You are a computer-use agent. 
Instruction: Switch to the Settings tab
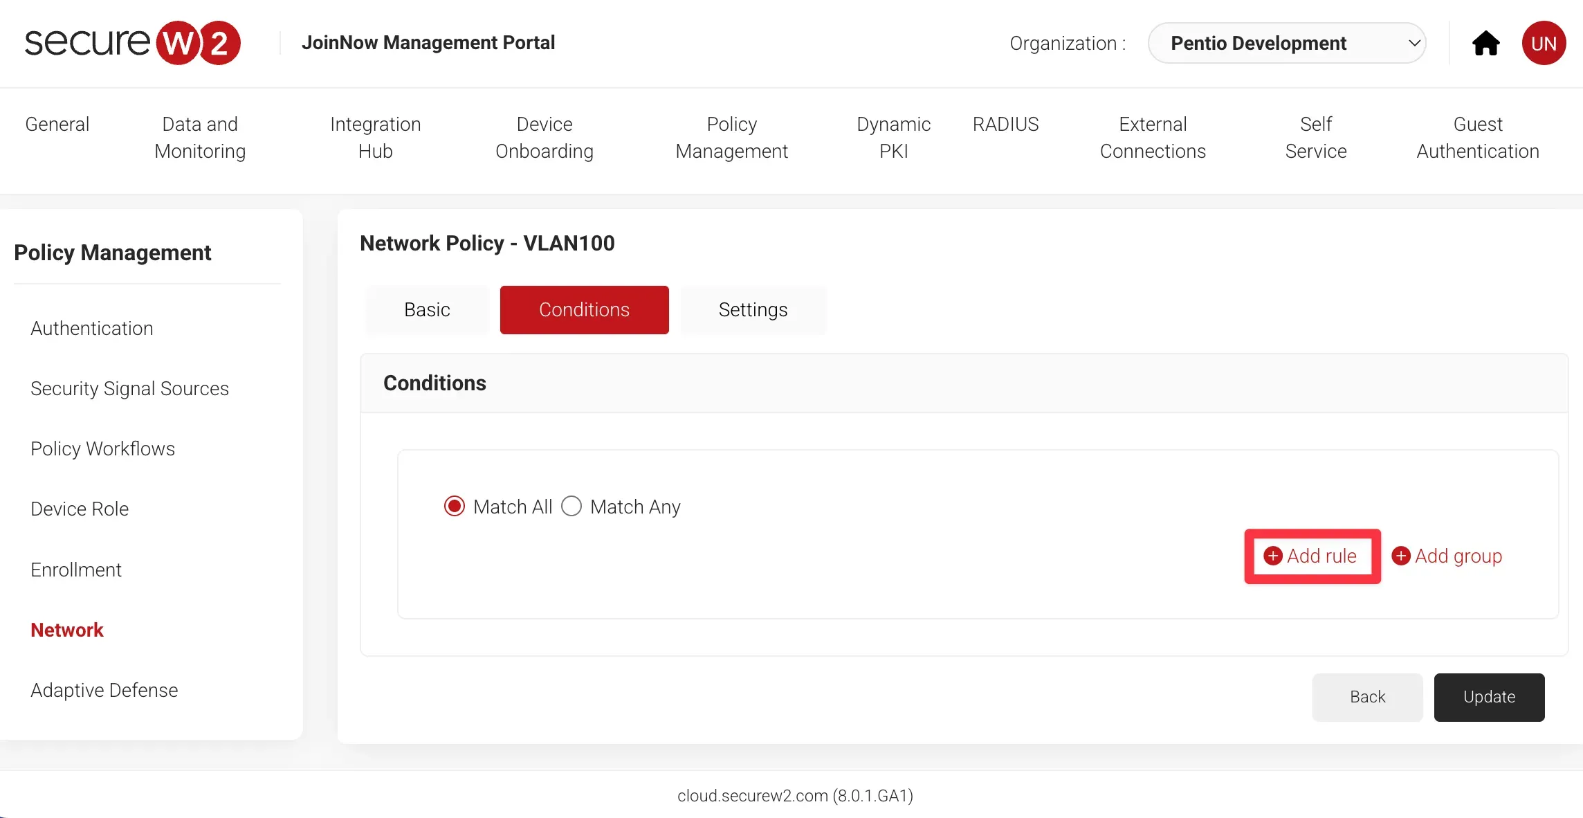pos(753,310)
